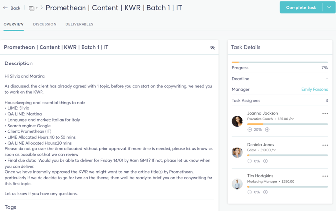
Task: Click 'Search engine: Google' bullet
Action: pyautogui.click(x=29, y=126)
